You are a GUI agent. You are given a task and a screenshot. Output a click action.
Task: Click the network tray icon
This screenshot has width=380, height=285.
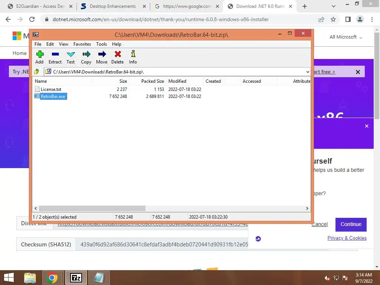pos(336,278)
